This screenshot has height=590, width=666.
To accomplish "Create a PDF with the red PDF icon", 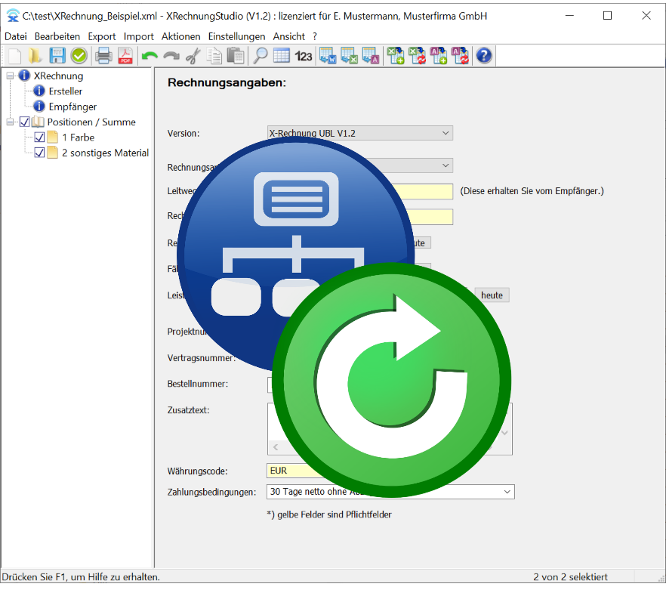I will coord(125,56).
